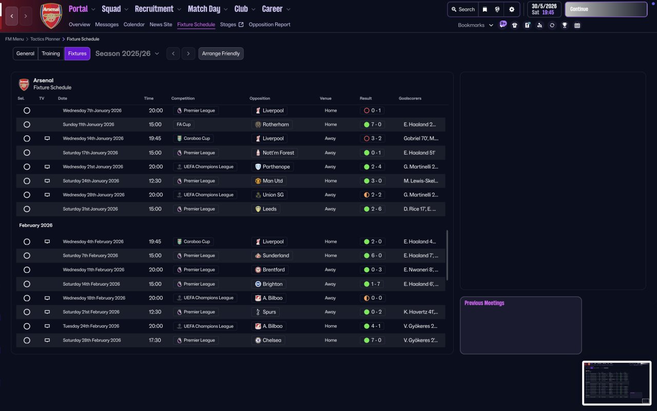Screen dimensions: 657x411
Task: Click the TV icon for Parthenope fixture
Action: coord(47,167)
